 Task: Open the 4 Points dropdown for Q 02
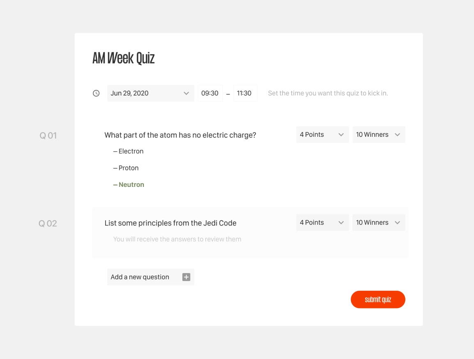(322, 223)
